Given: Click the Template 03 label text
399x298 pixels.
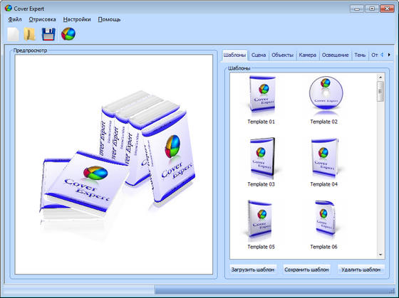Looking at the screenshot, I should [x=261, y=184].
